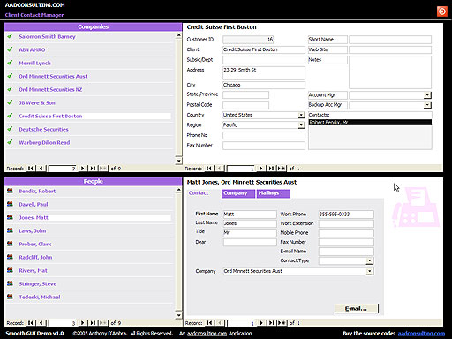The width and height of the screenshot is (452, 339).
Task: Open aadconsulting.com link in footer center
Action: click(x=207, y=334)
